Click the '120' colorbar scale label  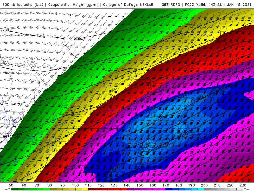point(101,185)
